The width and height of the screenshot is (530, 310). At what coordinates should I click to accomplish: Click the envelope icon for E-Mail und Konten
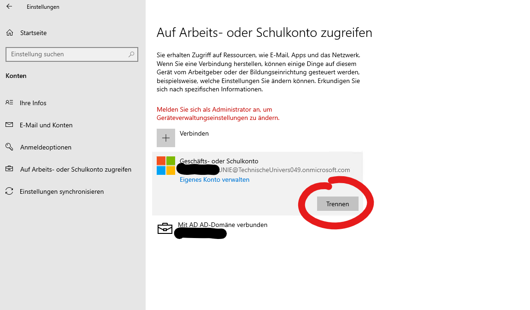tap(9, 125)
